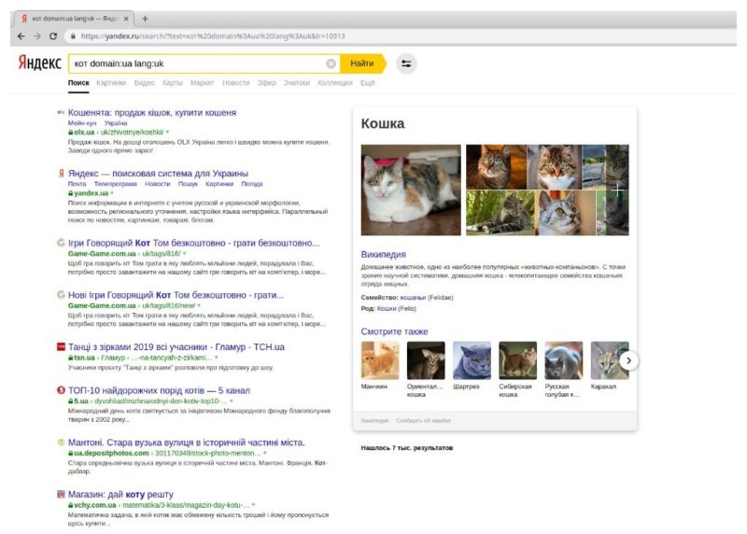
Task: Click the padlock icon in the address bar
Action: pos(73,36)
